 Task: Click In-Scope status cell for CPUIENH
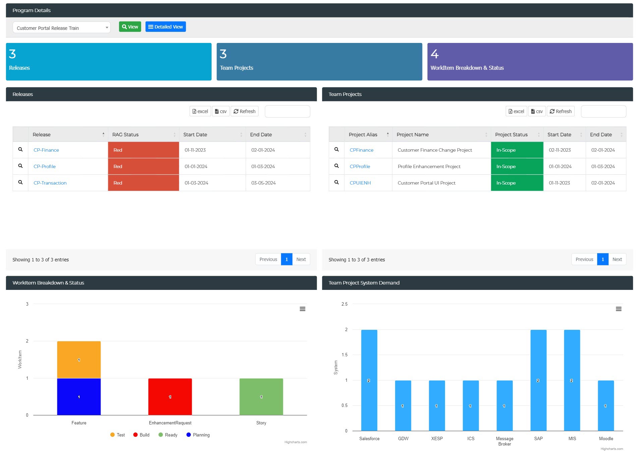click(517, 183)
